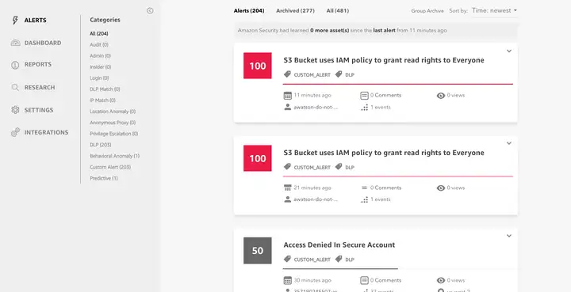Viewport: 571px width, 292px height.
Task: Switch to the All (481) tab
Action: click(x=338, y=10)
